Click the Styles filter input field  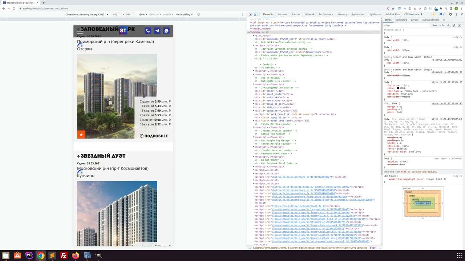point(406,25)
